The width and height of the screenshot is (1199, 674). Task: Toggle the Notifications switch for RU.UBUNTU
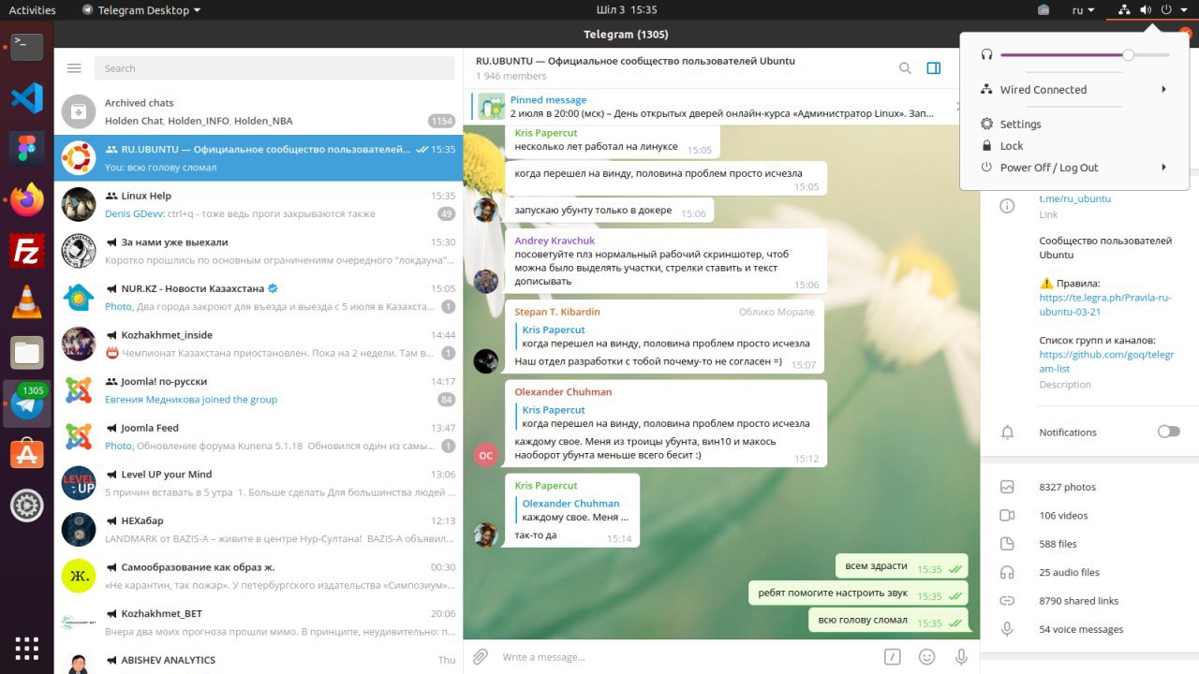point(1168,432)
